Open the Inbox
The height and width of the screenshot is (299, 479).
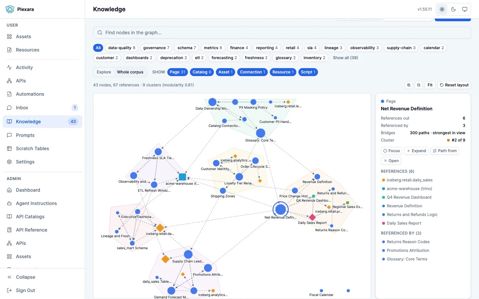point(42,108)
